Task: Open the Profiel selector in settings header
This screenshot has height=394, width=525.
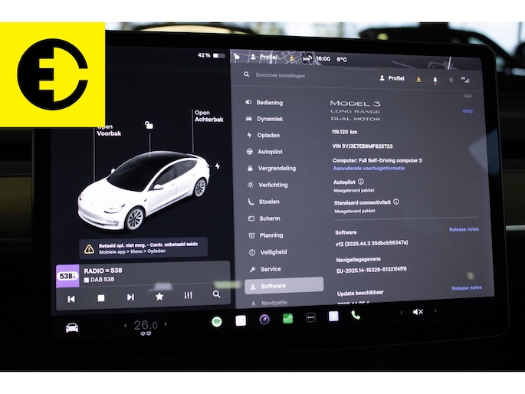Action: point(392,78)
